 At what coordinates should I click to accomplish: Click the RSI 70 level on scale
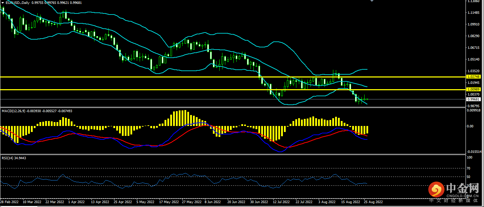click(x=469, y=168)
